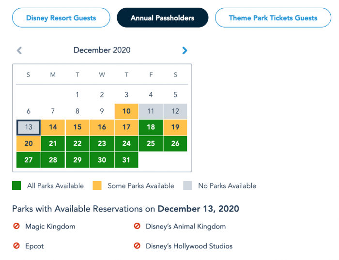The width and height of the screenshot is (339, 260).
Task: Click the Magic Kingdom park name
Action: click(50, 226)
